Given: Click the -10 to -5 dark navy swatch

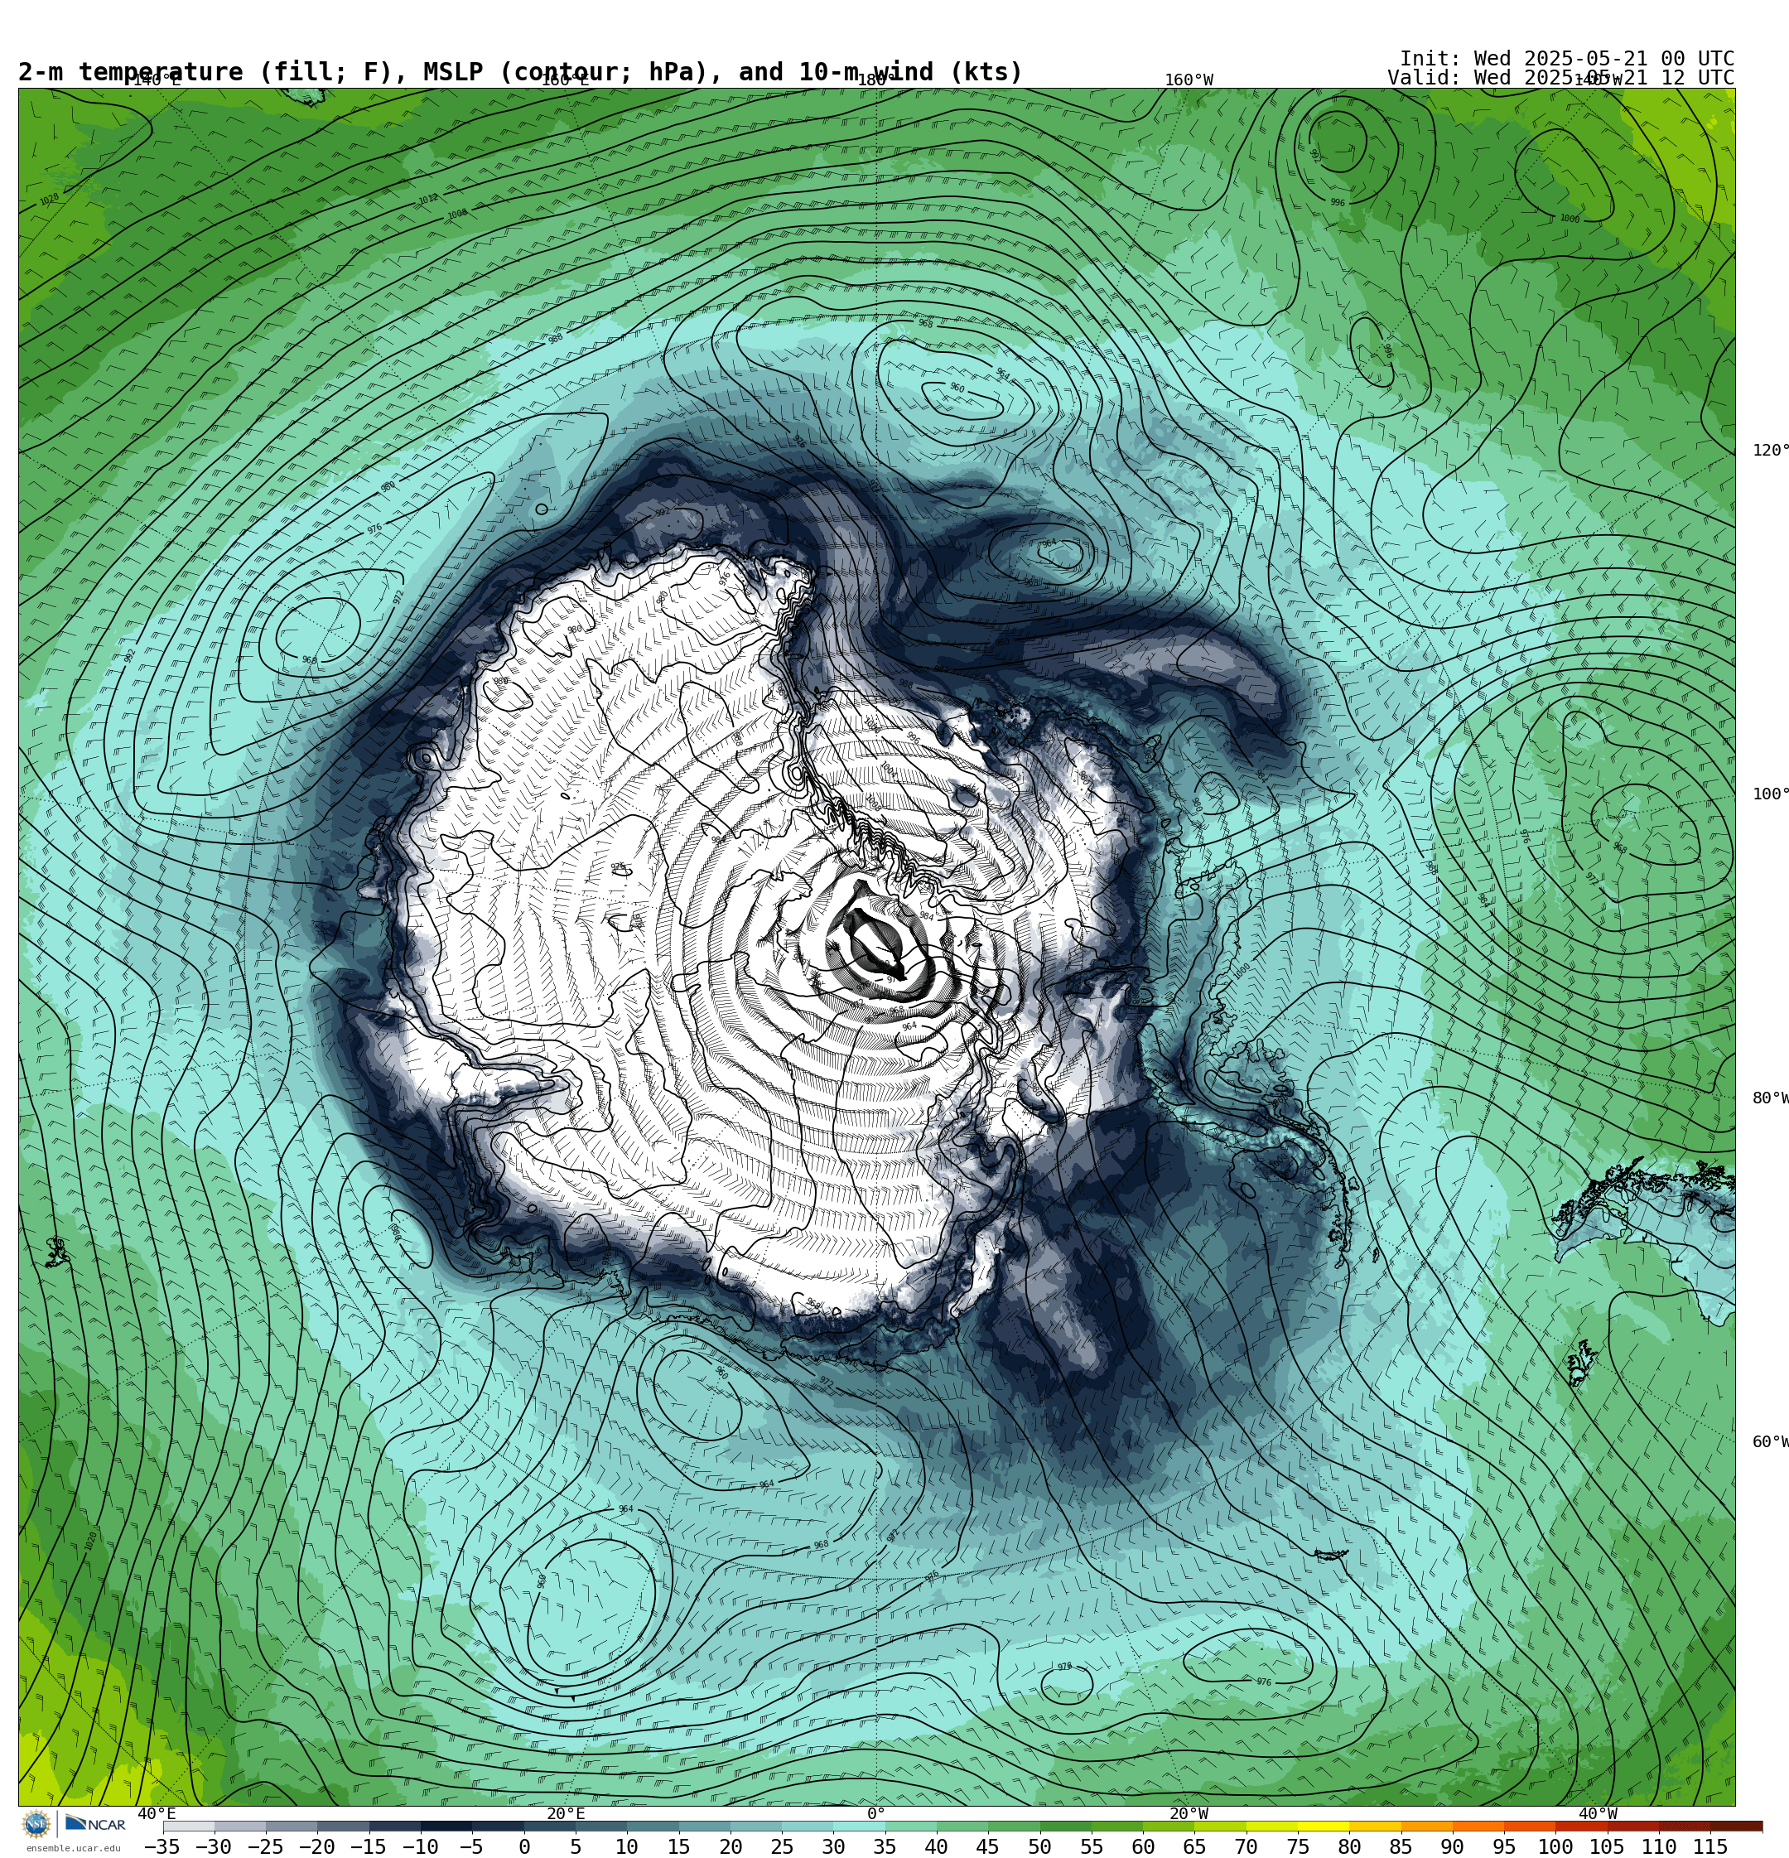Looking at the screenshot, I should [x=446, y=1827].
